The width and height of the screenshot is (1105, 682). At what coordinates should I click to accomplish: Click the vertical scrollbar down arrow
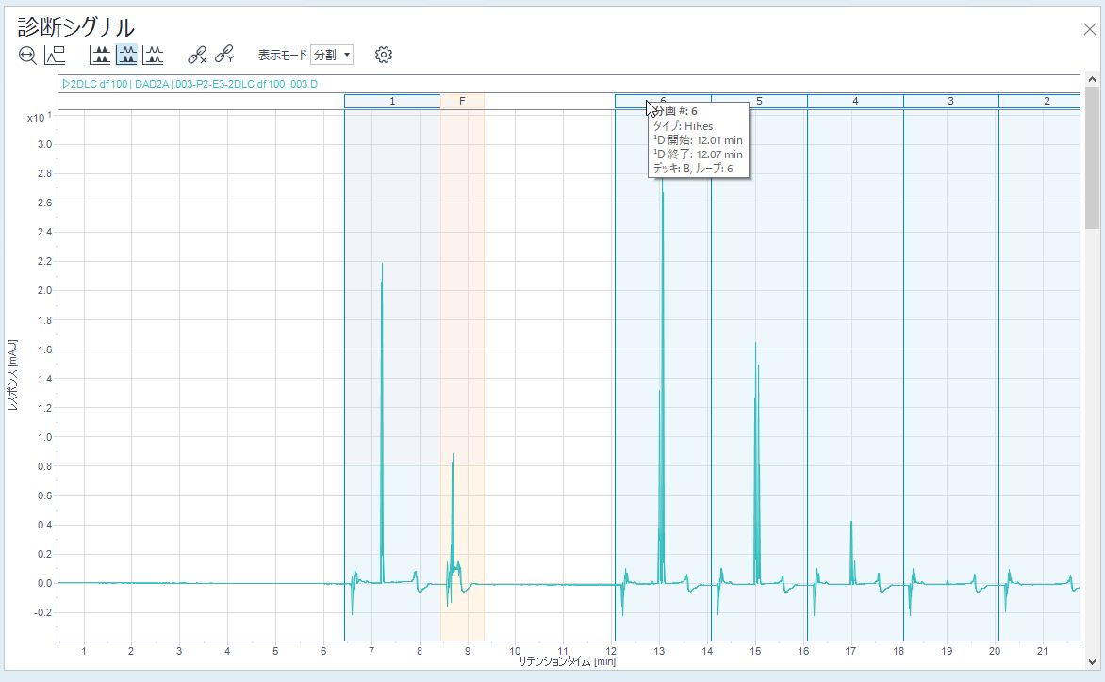tap(1093, 661)
